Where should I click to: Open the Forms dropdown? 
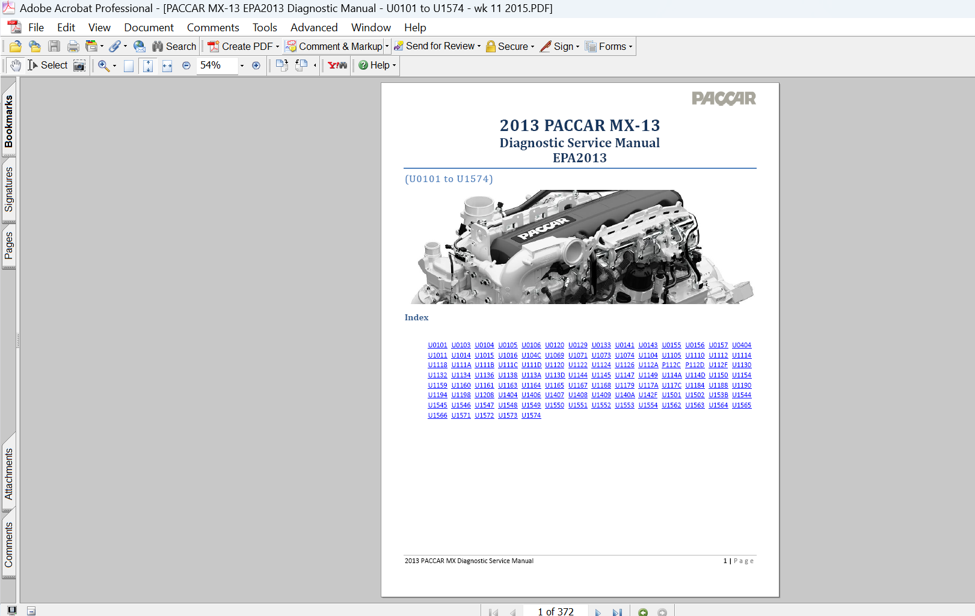pyautogui.click(x=609, y=46)
